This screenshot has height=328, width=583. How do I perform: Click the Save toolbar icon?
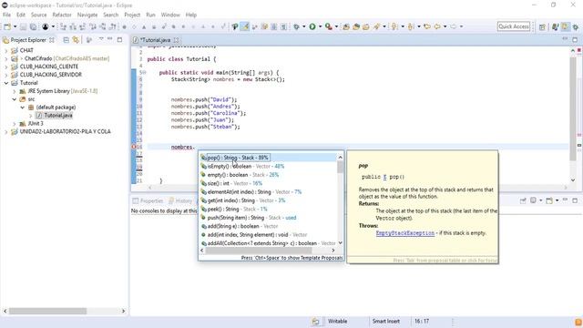tap(23, 26)
